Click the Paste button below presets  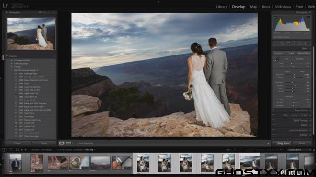pyautogui.click(x=44, y=143)
